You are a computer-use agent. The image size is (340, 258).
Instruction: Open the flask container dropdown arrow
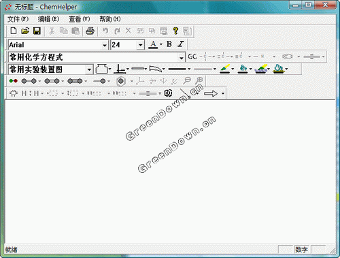point(110,69)
